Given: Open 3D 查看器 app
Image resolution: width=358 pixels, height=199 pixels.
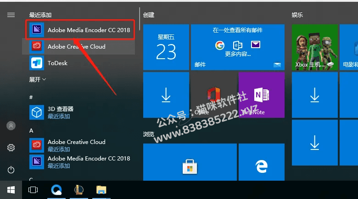Looking at the screenshot, I should click(78, 112).
